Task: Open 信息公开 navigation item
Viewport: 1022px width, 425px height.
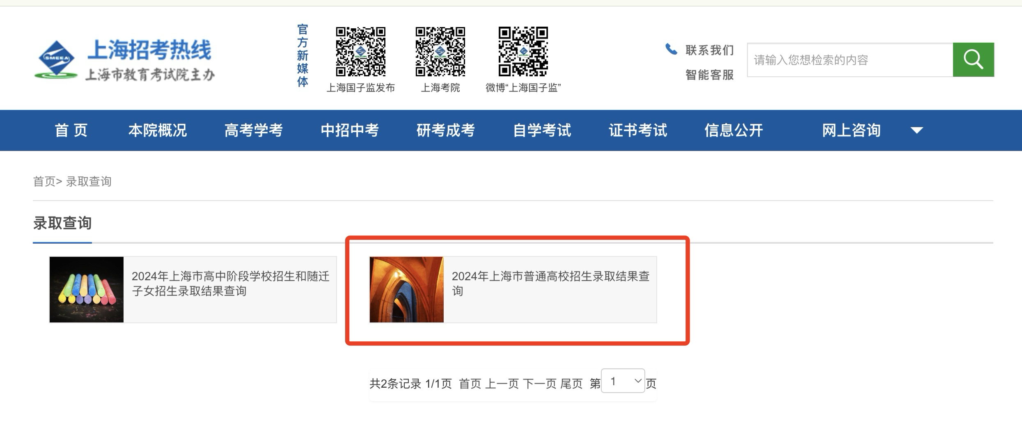Action: tap(734, 130)
